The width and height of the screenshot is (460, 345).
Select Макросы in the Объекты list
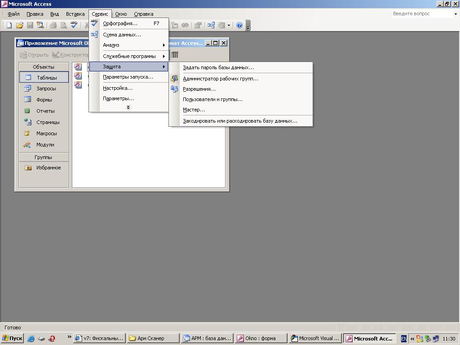(x=44, y=133)
